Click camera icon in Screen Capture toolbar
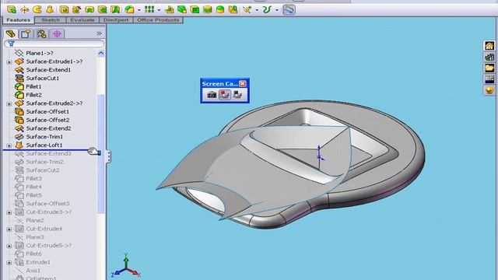The height and width of the screenshot is (280, 498). pos(212,95)
